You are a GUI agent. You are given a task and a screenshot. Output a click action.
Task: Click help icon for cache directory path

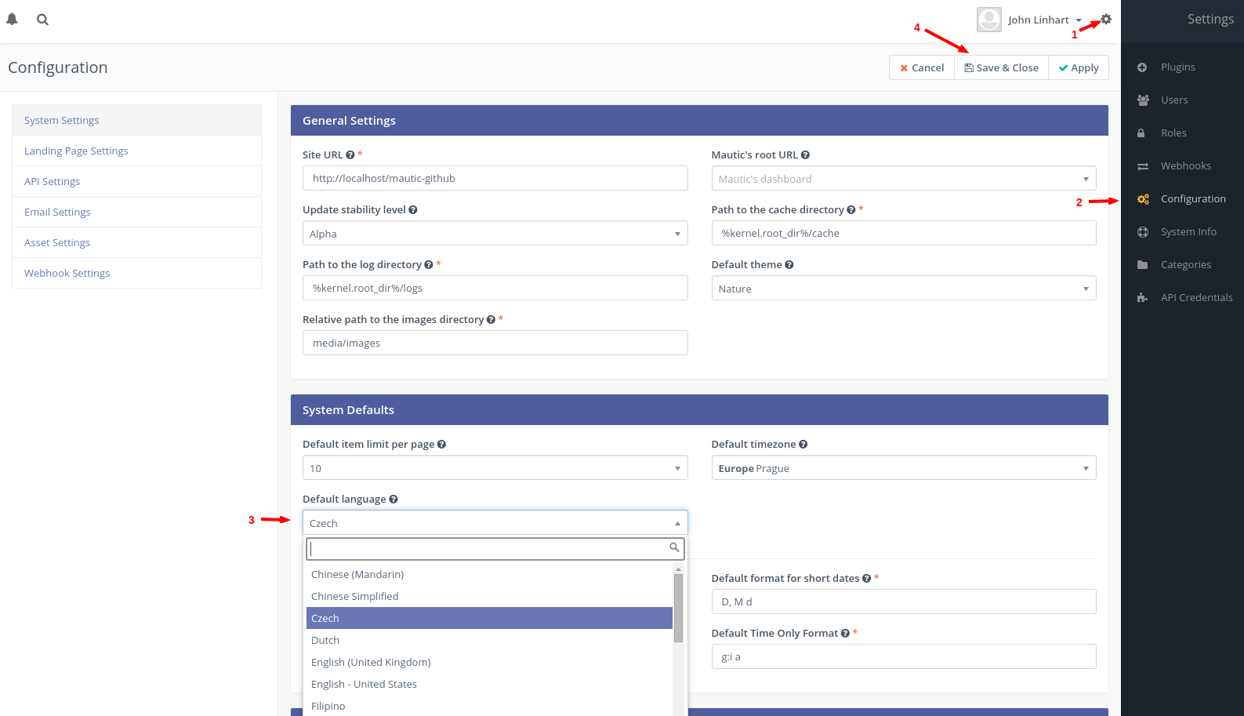(x=851, y=210)
